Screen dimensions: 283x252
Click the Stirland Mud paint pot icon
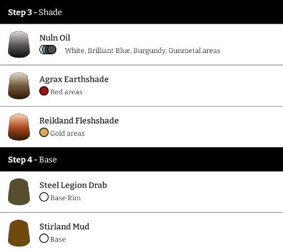[x=19, y=233]
